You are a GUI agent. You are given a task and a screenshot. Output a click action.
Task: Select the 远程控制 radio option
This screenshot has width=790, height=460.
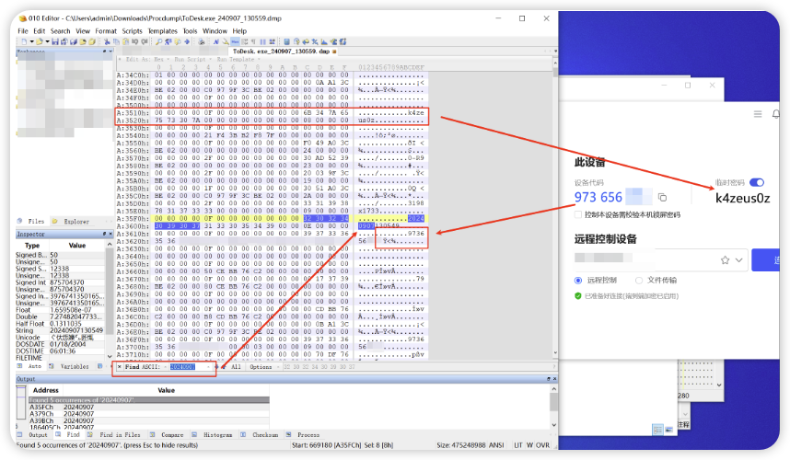click(577, 280)
